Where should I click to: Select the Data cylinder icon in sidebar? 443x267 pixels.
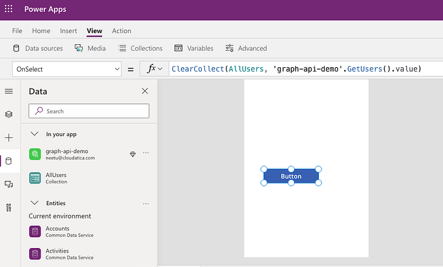pos(9,161)
